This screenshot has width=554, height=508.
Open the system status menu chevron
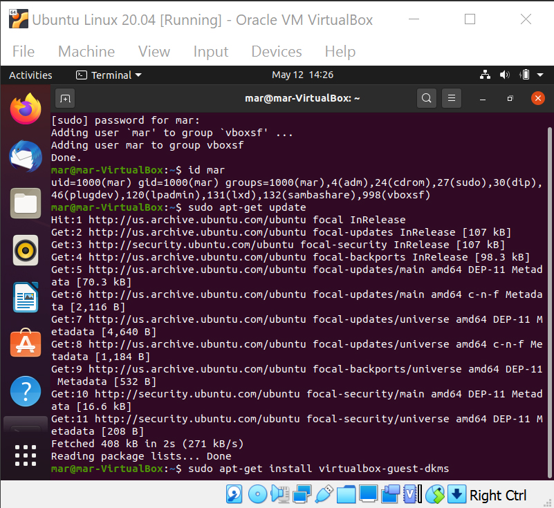540,75
